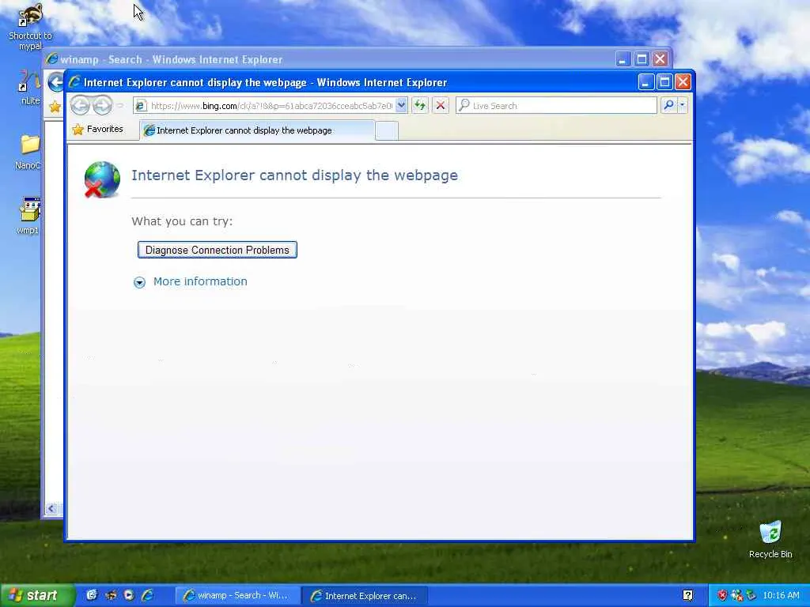The width and height of the screenshot is (810, 607).
Task: Click the Diagnose Connection Problems button
Action: point(217,250)
